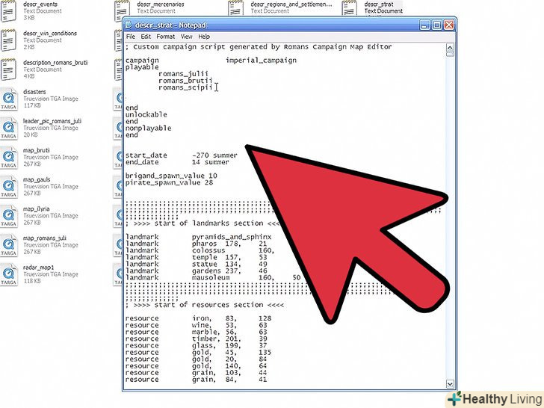Image resolution: width=544 pixels, height=408 pixels.
Task: Click the vertical scrollbar thumb in Notepad
Action: 450,55
